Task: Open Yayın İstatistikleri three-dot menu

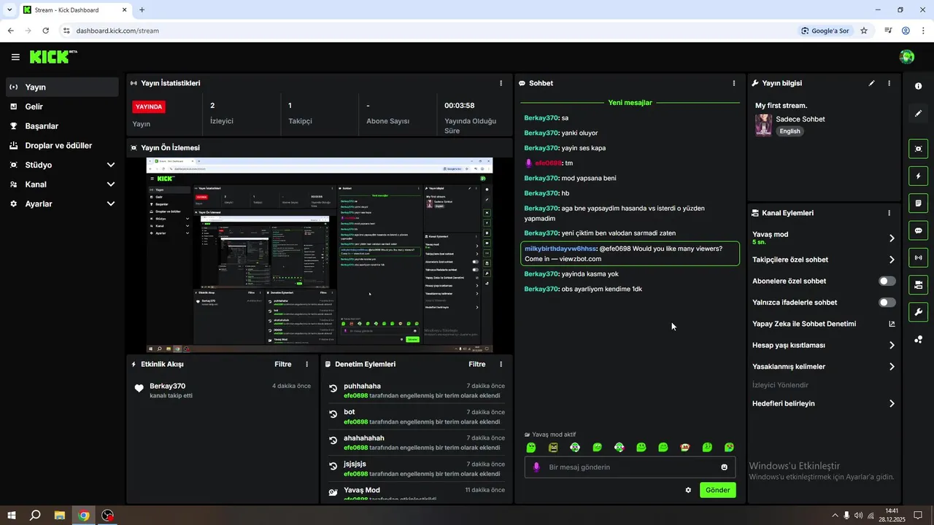Action: pos(501,83)
